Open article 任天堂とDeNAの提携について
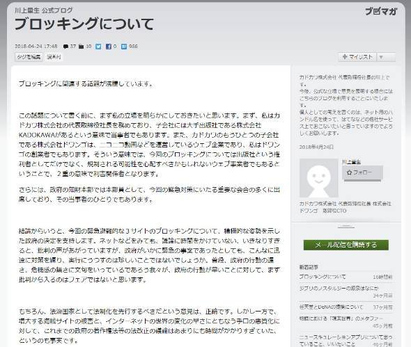Image resolution: width=411 pixels, height=347 pixels. tap(331, 307)
